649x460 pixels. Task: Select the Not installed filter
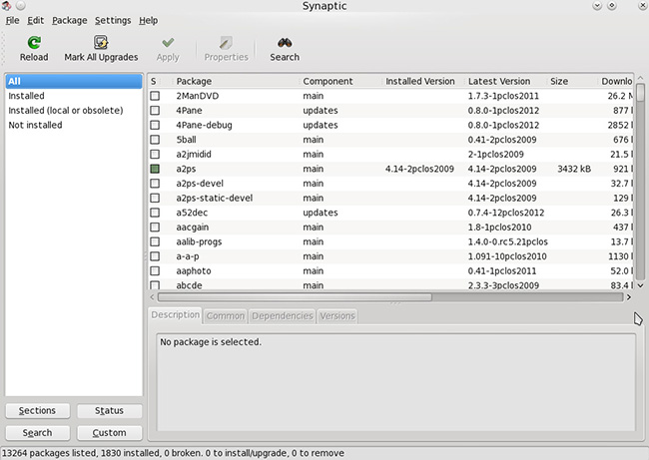pyautogui.click(x=74, y=125)
